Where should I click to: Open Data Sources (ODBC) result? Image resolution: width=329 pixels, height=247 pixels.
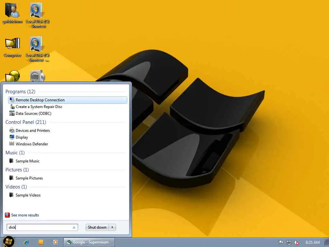pos(67,114)
